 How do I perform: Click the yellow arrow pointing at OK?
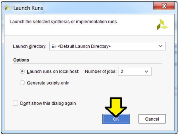[116, 106]
